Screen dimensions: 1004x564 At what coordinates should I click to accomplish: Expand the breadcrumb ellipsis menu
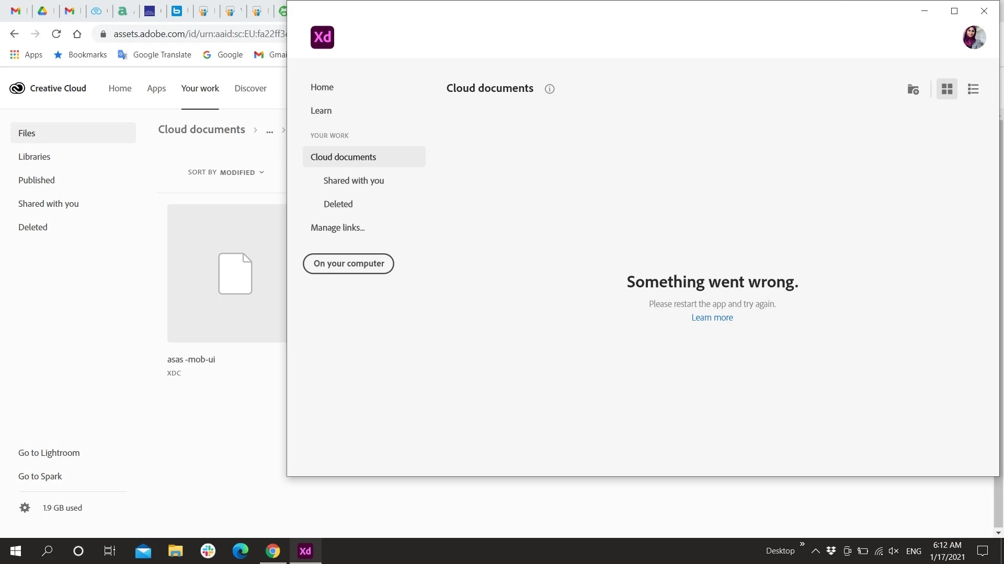click(x=269, y=130)
